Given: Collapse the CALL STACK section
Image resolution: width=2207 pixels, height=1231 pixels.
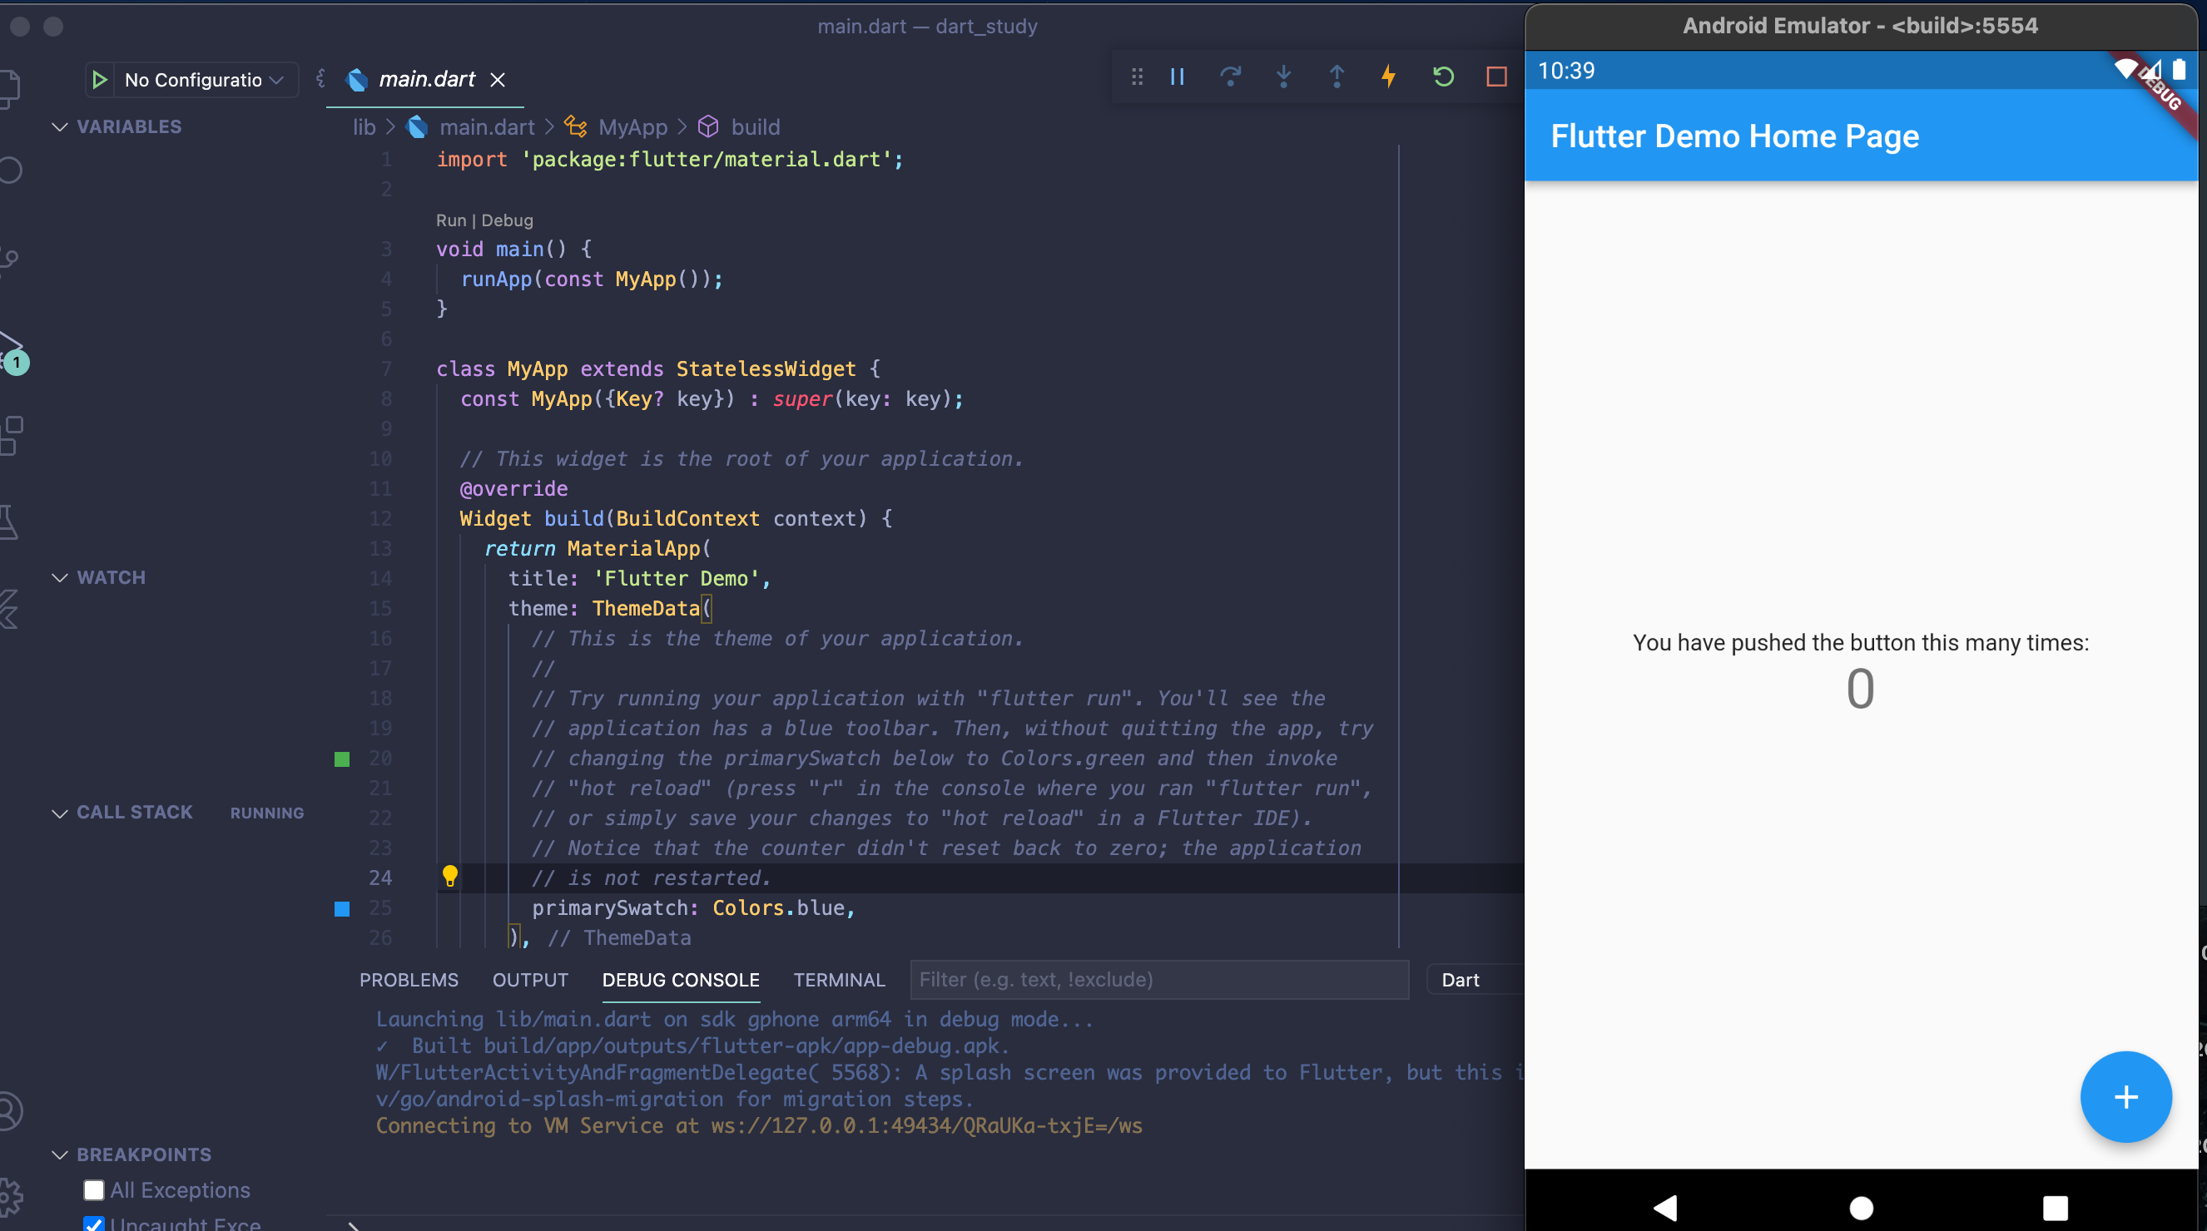Looking at the screenshot, I should [60, 813].
